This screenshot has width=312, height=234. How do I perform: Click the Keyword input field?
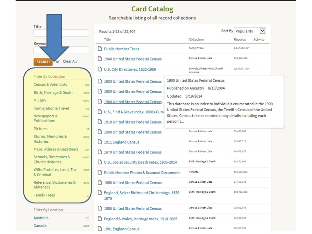pos(61,50)
